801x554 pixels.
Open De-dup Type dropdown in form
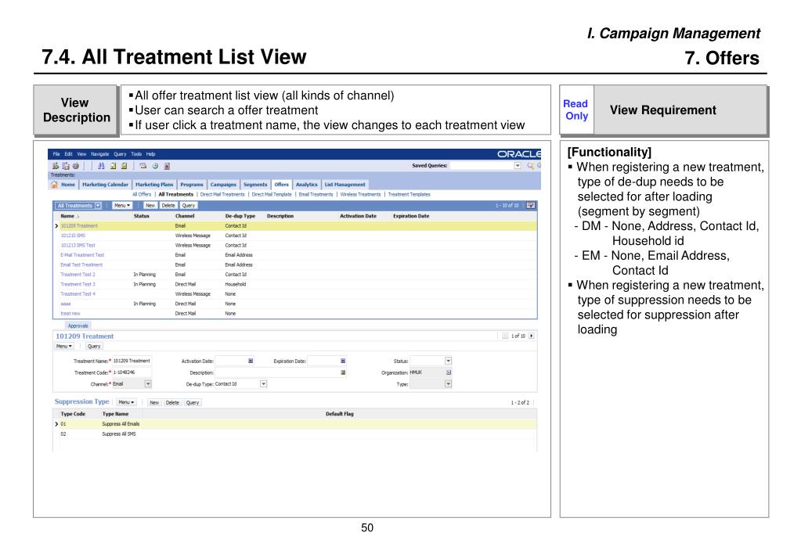click(264, 384)
